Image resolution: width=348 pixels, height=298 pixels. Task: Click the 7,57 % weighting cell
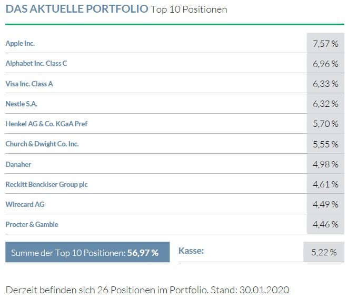pos(325,43)
